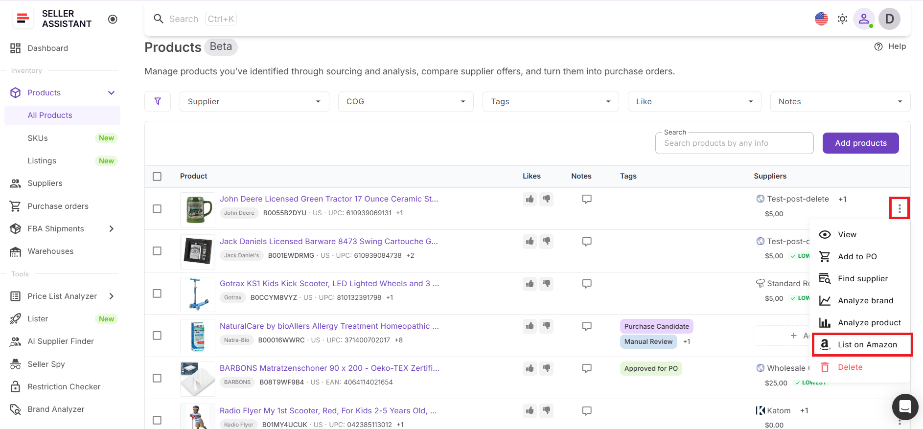Go to All Products in the sidebar
923x429 pixels.
62,115
